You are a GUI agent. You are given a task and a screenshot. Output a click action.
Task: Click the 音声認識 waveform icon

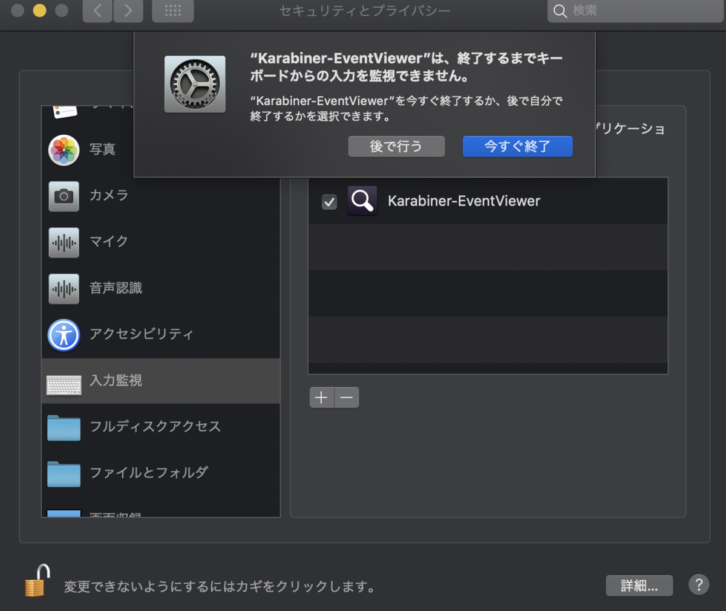pos(64,289)
